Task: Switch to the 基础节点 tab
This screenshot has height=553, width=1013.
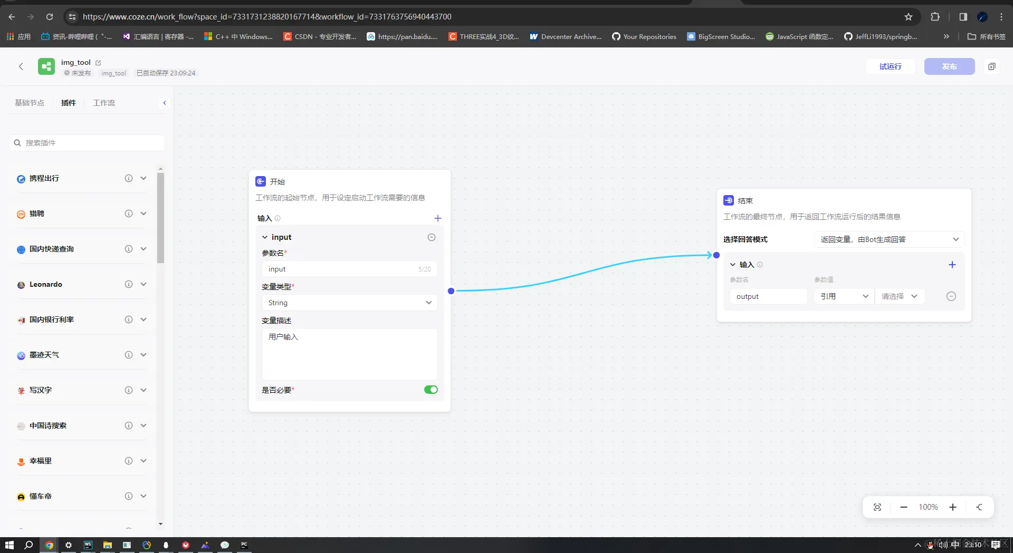Action: click(x=30, y=103)
